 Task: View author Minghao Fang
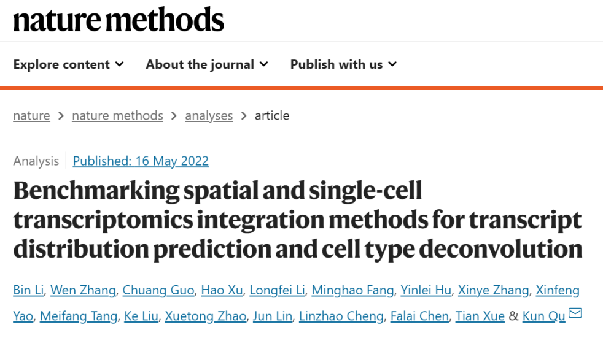[x=352, y=290]
